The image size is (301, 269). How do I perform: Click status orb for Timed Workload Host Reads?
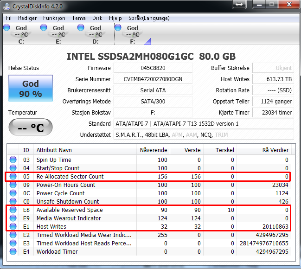click(13, 243)
